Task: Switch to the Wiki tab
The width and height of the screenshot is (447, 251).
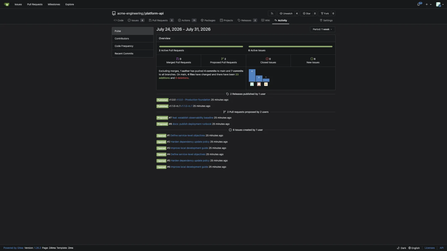Action: pyautogui.click(x=266, y=20)
